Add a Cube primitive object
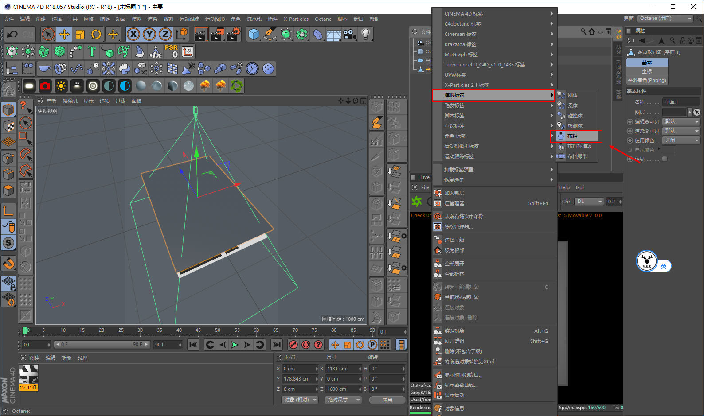Screen dimensions: 704x416 click(x=254, y=34)
